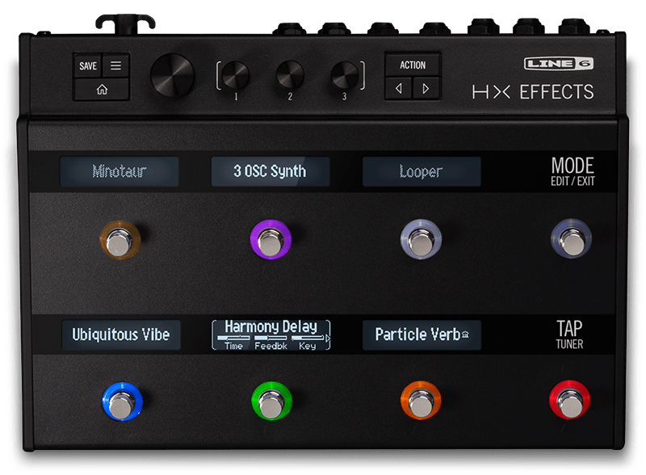
Task: Click the ACTION button
Action: point(413,65)
